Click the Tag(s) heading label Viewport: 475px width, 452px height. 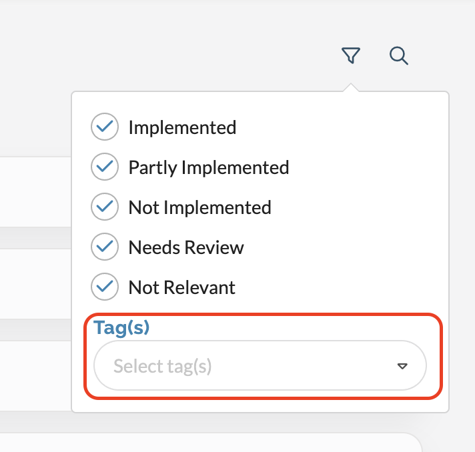(x=121, y=327)
